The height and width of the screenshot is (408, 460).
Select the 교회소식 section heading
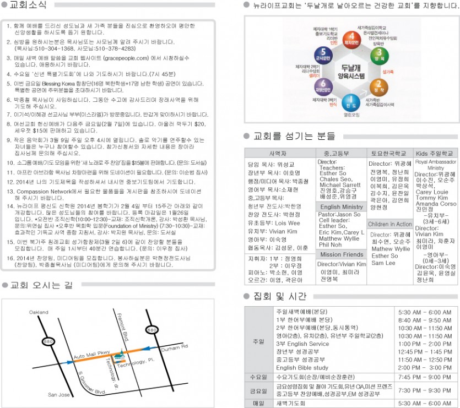pos(28,5)
